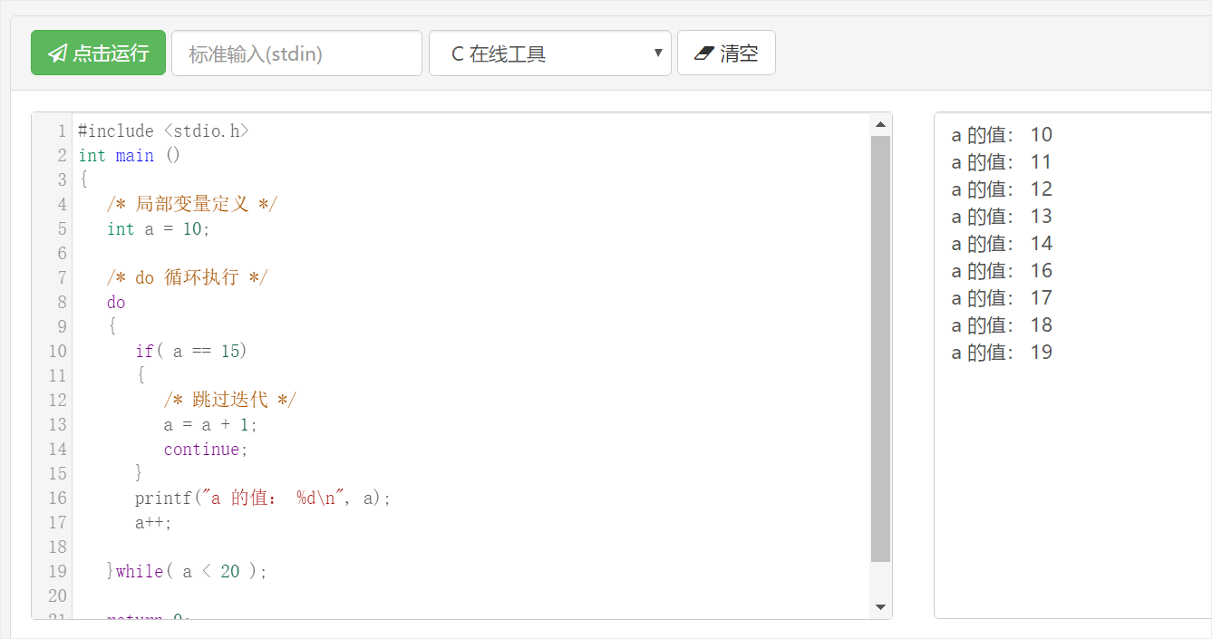
Task: Click the if( a == 15) statement
Action: [190, 352]
